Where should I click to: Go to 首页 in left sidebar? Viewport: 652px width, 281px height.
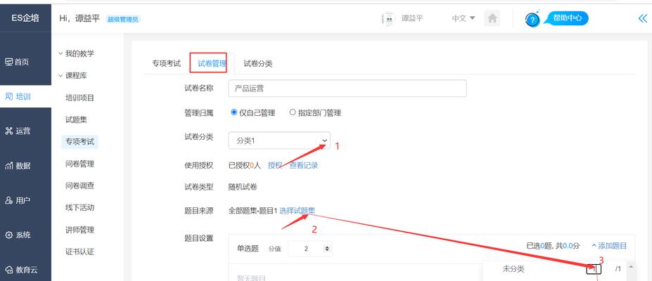point(18,62)
